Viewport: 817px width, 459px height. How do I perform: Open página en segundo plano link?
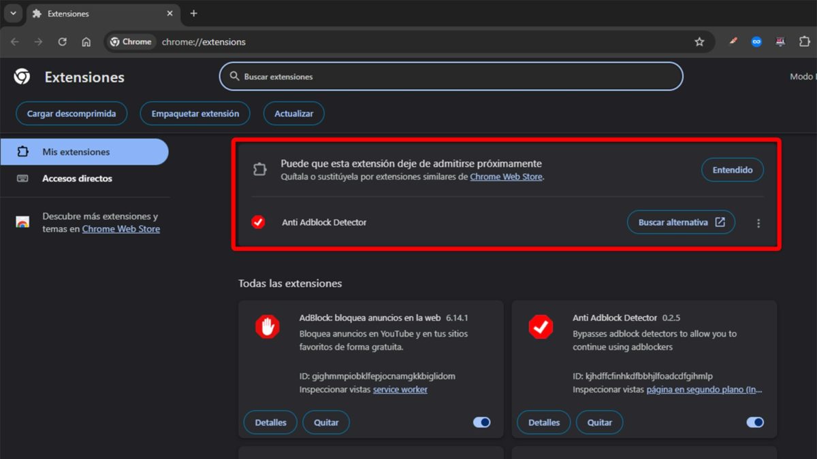[705, 390]
